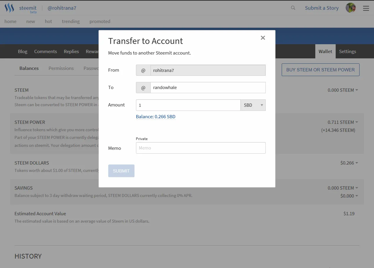
Task: Click the From field rohitrana7
Action: pos(208,70)
